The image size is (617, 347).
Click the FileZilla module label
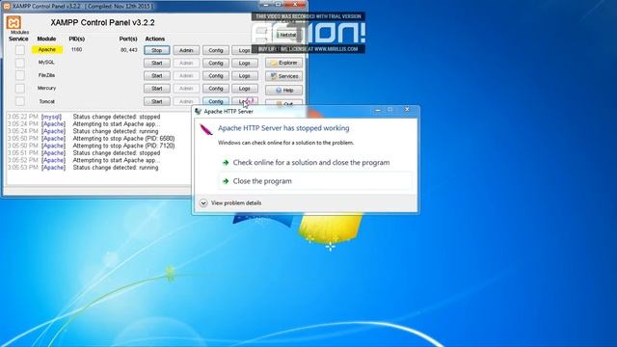[46, 75]
